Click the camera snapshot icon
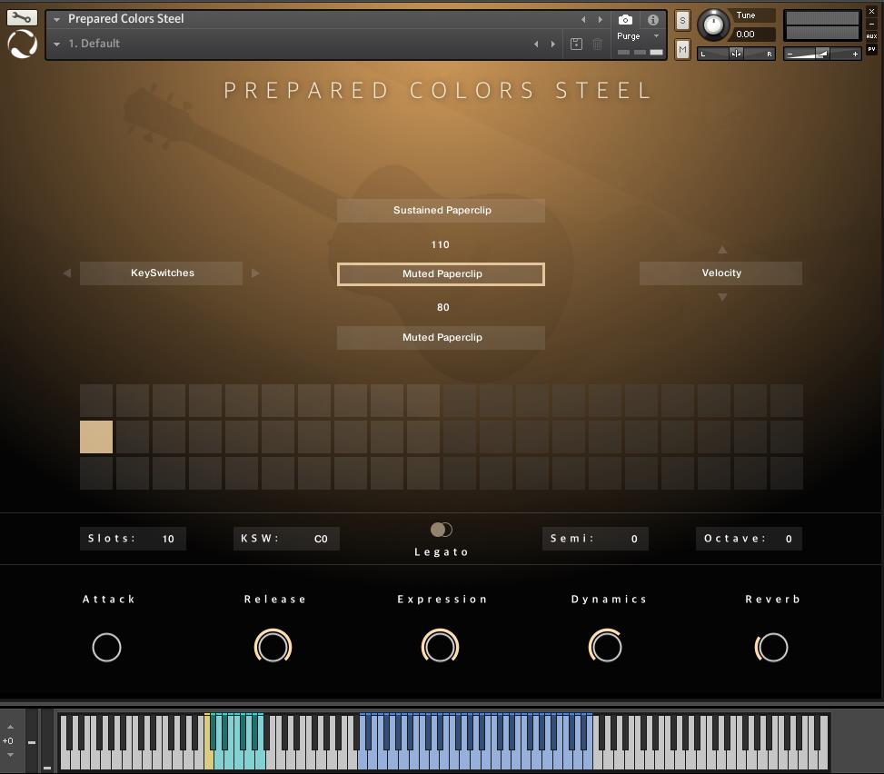884x774 pixels. click(625, 19)
